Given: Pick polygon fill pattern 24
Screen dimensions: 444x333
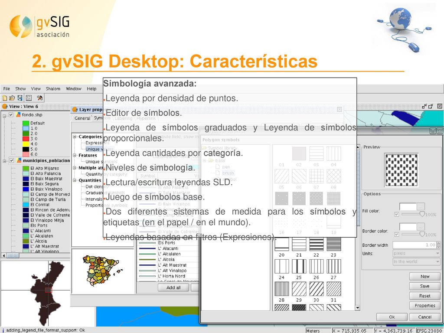Looking at the screenshot, I should [x=282, y=267].
